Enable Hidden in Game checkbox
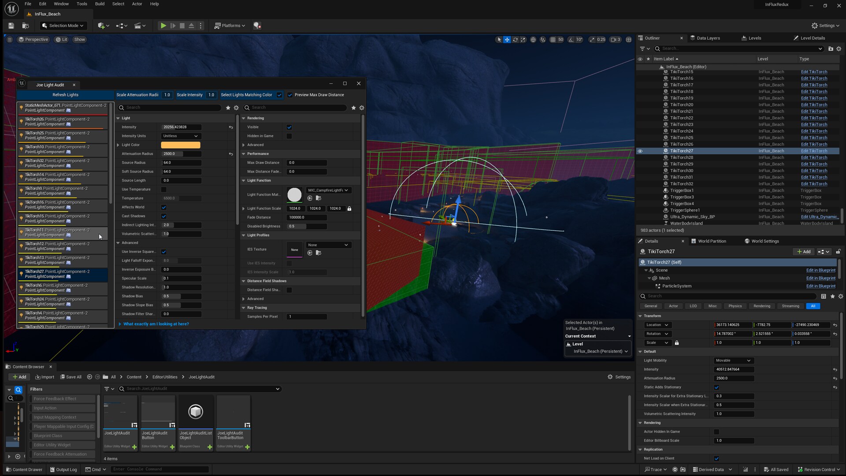 pos(289,136)
